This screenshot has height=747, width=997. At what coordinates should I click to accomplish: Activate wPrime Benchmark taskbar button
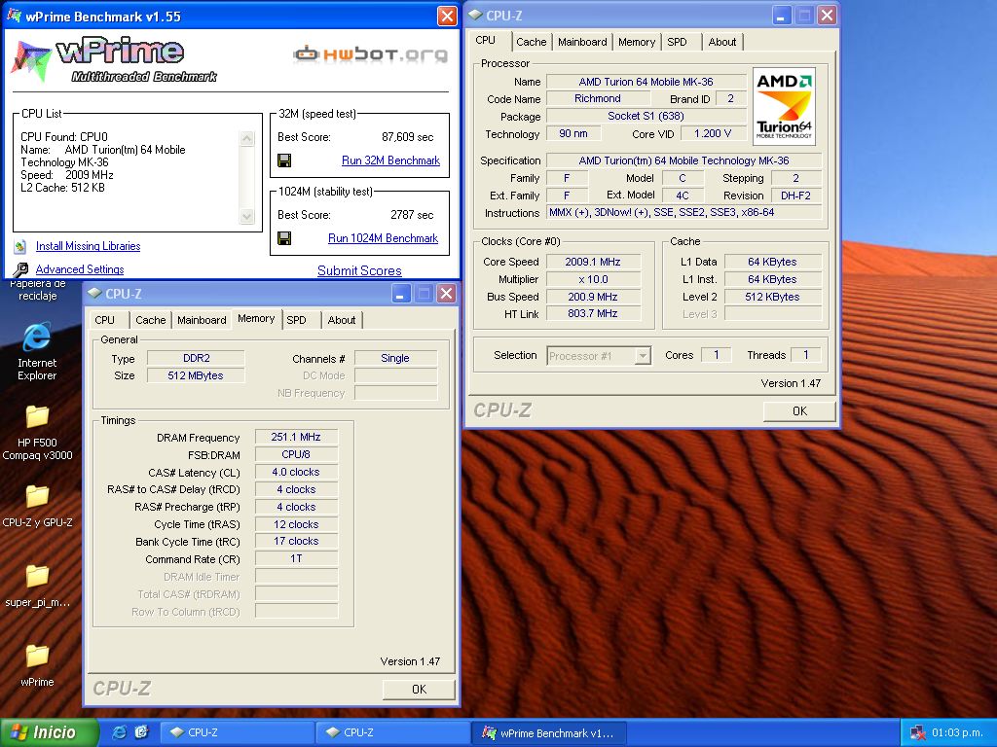549,732
